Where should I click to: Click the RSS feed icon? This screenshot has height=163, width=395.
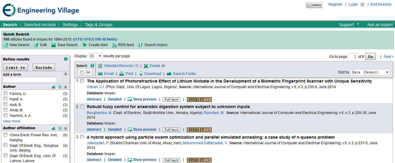[x=114, y=45]
